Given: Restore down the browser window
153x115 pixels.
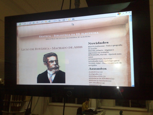Looking at the screenshot, I should [x=126, y=13].
